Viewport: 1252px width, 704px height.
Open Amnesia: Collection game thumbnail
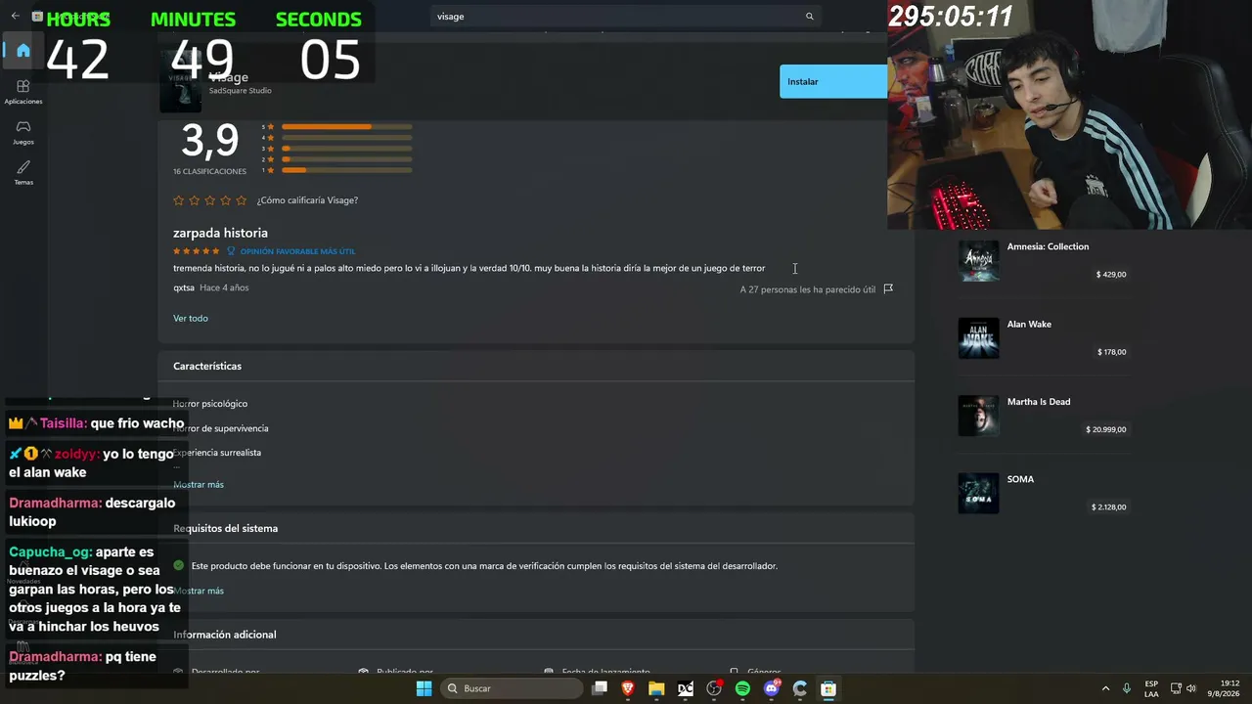pos(978,260)
